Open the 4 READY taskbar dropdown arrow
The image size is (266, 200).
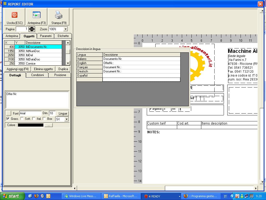[x=179, y=196]
